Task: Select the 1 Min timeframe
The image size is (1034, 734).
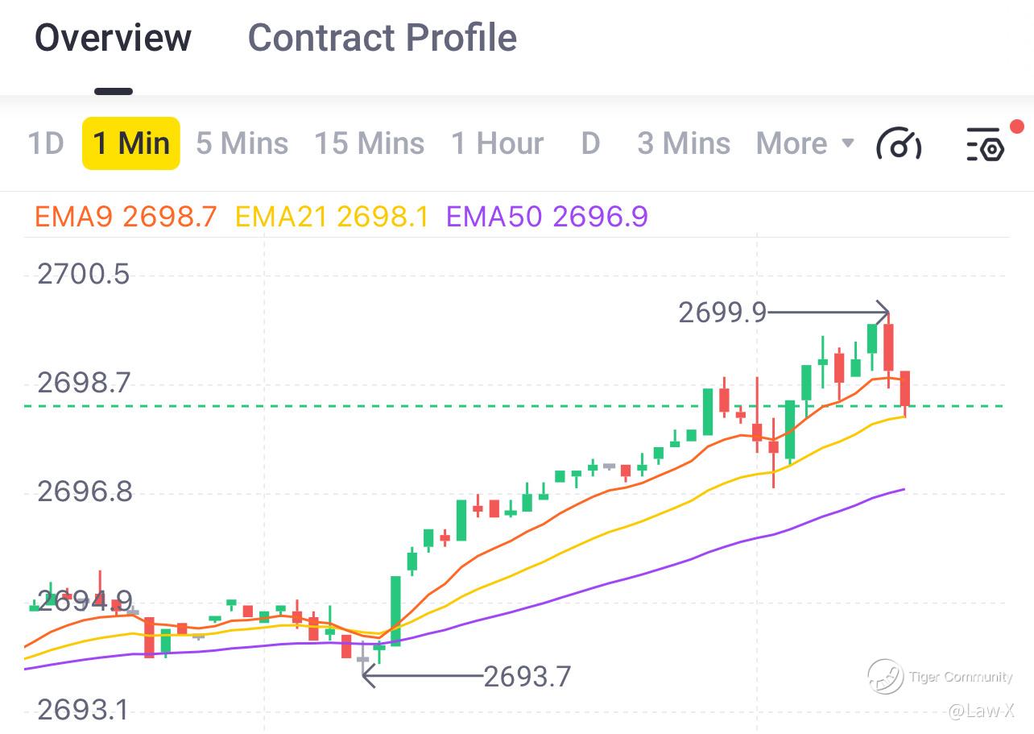Action: [131, 143]
